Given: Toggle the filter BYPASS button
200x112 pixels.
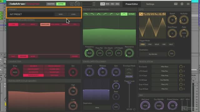Looking at the screenshot, I should tap(132, 14).
